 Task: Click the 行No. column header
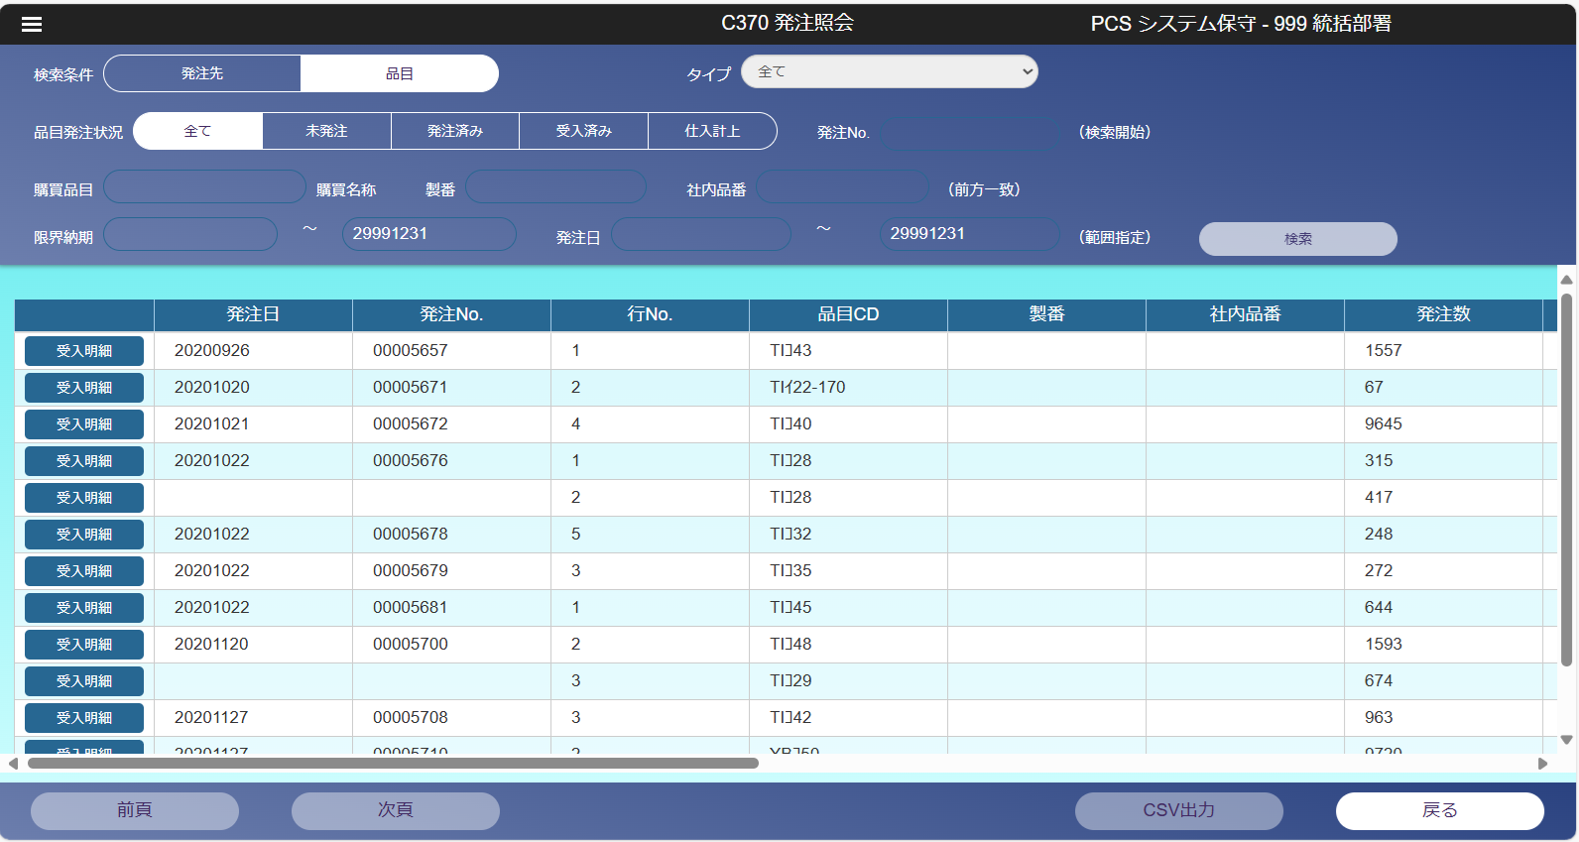point(650,314)
